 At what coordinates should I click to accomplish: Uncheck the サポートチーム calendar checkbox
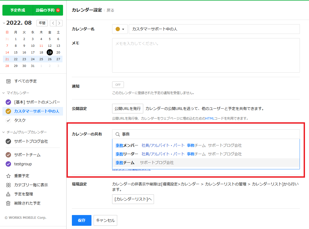point(8,155)
